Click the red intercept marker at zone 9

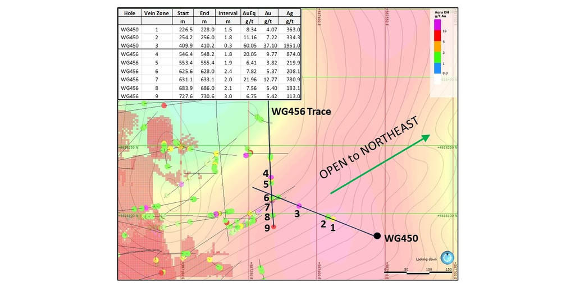(x=273, y=227)
